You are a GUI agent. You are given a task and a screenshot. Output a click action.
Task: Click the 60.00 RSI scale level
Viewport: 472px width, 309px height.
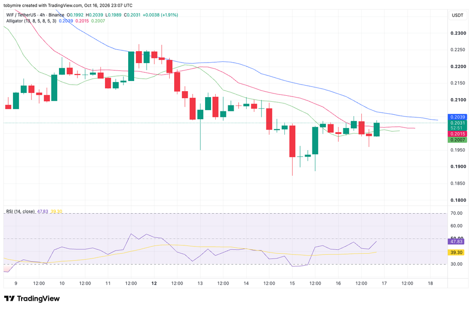[x=456, y=226]
